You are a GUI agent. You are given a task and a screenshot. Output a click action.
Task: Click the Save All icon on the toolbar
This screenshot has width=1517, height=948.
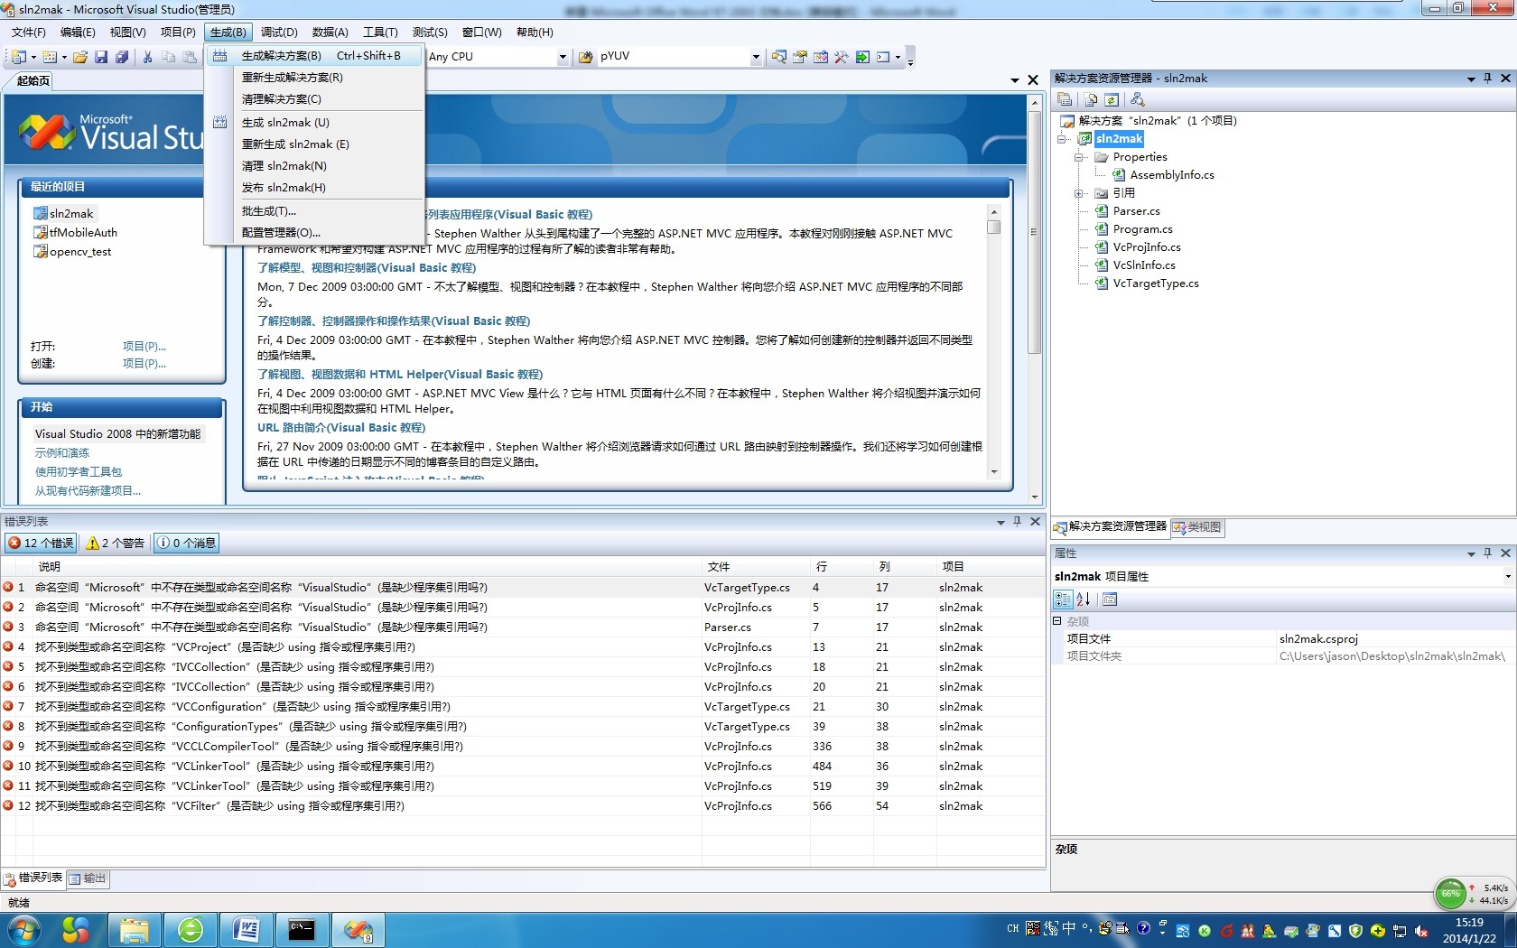tap(122, 56)
